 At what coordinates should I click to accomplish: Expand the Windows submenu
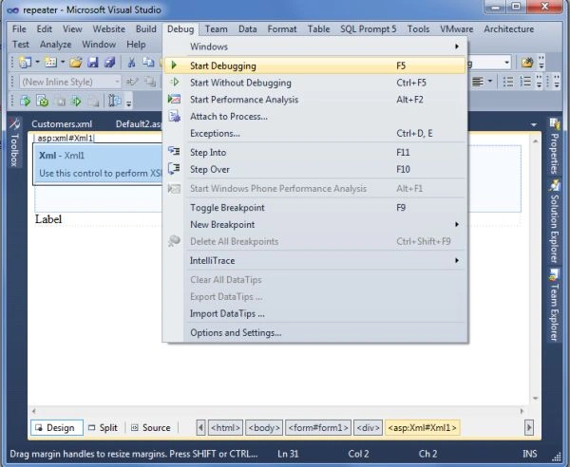[457, 47]
